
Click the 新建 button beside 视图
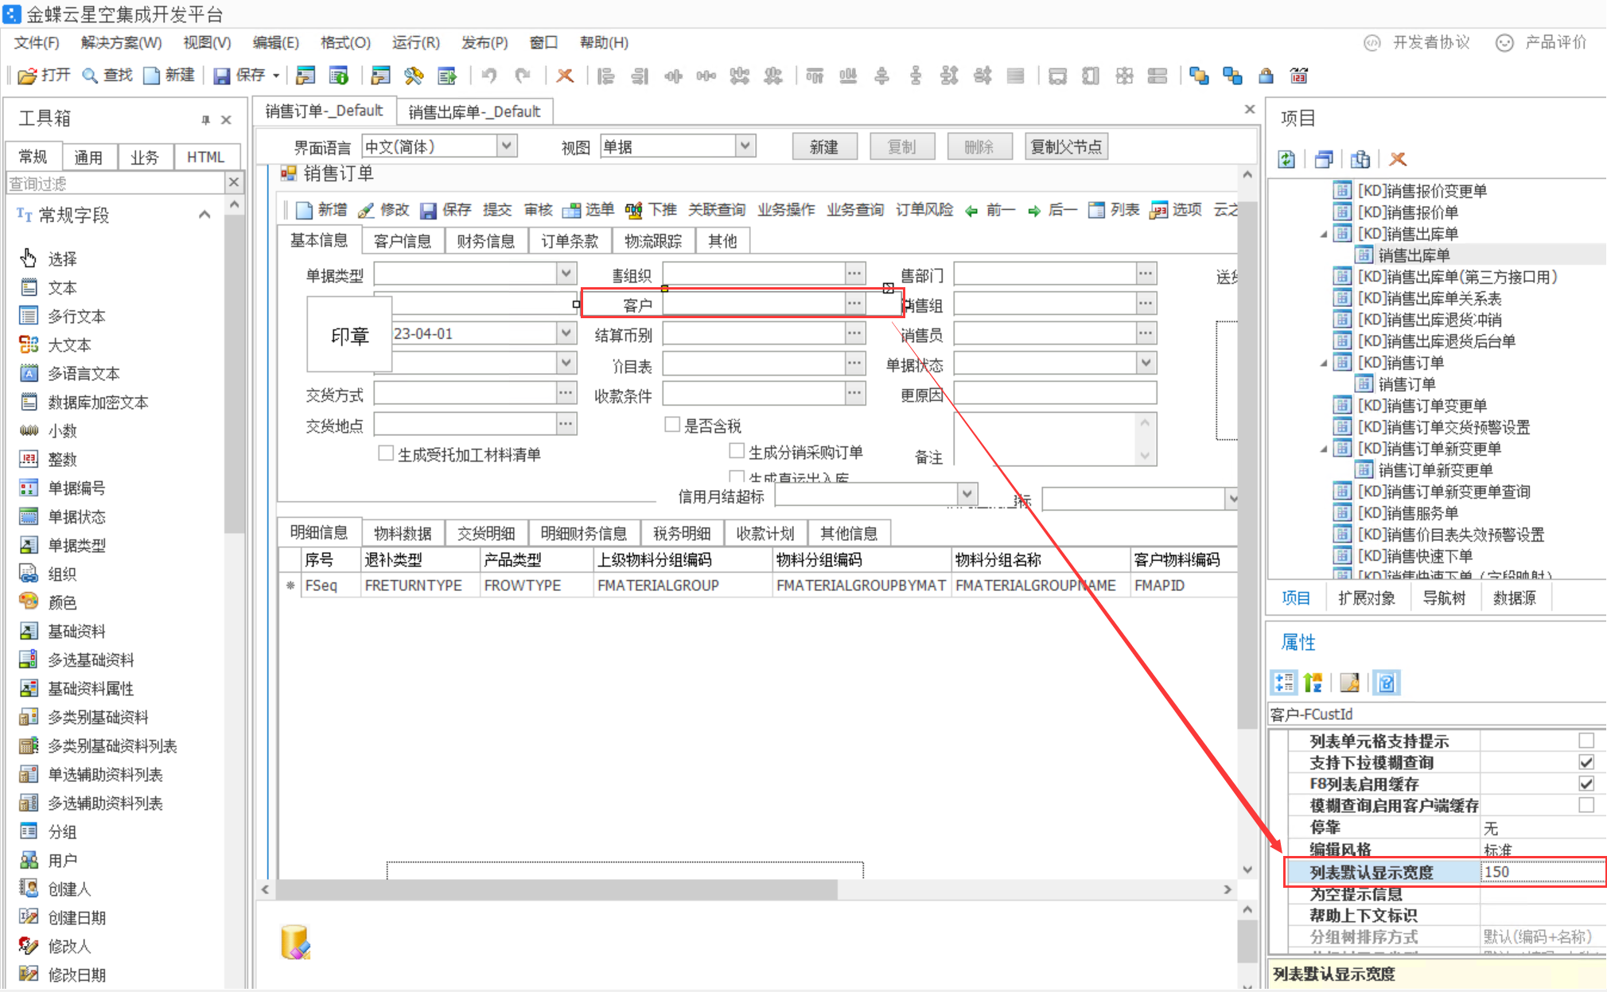coord(824,146)
